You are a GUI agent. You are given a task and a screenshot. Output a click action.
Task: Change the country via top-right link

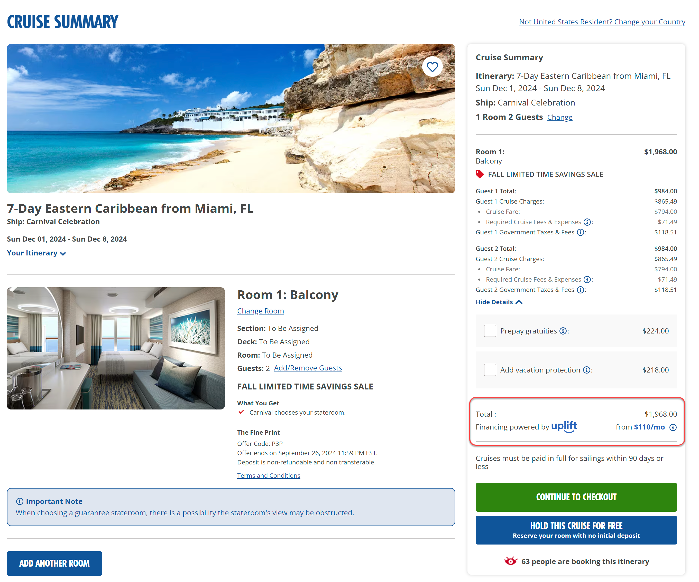pyautogui.click(x=602, y=22)
